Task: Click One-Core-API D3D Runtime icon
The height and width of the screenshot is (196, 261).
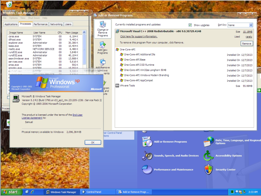Action: tap(122, 65)
